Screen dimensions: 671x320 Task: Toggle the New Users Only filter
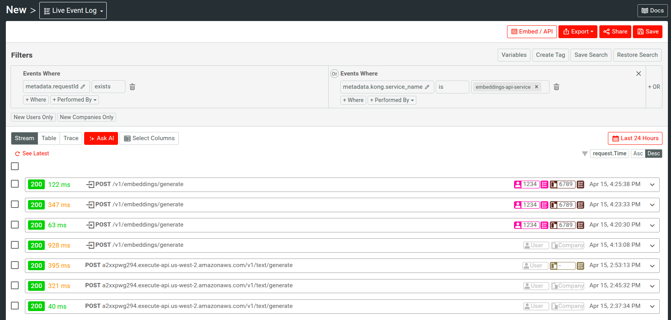pos(33,117)
